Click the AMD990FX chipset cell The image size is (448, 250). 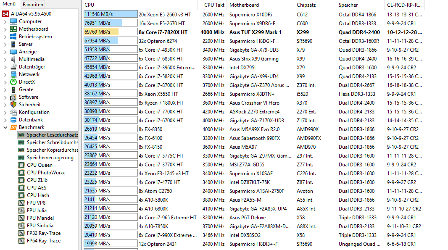pos(309,138)
